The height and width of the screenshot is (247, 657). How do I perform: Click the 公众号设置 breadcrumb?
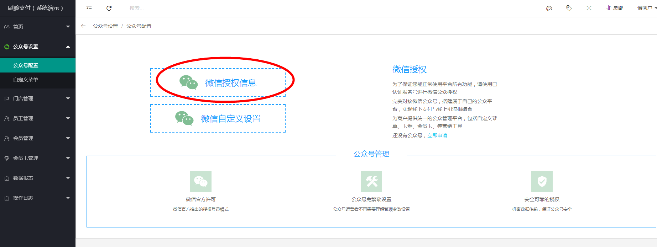coord(105,26)
